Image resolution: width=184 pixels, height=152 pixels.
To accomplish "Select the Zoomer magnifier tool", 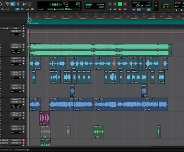I will [x=1, y=4].
